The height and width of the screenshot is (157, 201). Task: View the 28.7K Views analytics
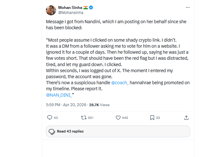[99, 105]
